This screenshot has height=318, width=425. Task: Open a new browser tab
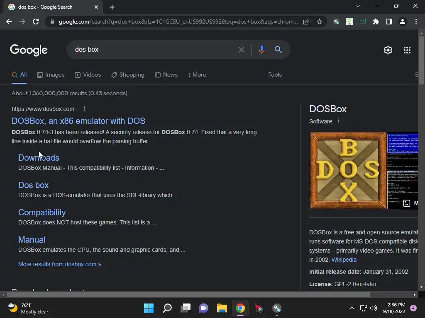[112, 7]
